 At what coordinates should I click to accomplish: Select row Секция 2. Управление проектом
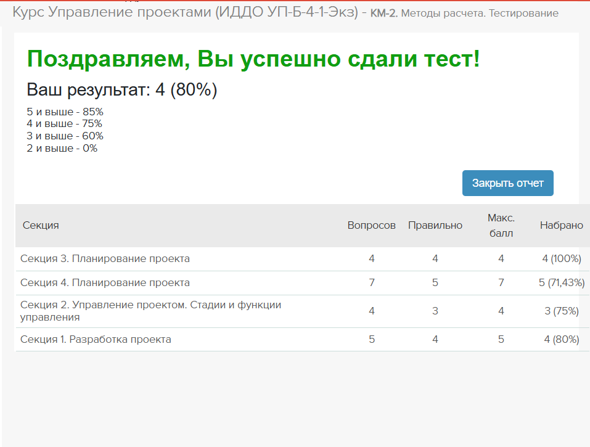point(302,311)
